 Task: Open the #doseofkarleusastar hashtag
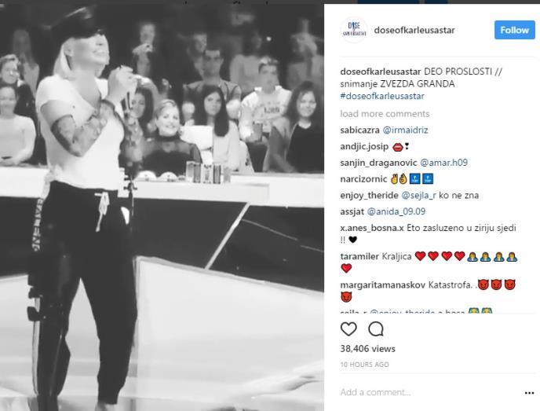click(x=382, y=96)
